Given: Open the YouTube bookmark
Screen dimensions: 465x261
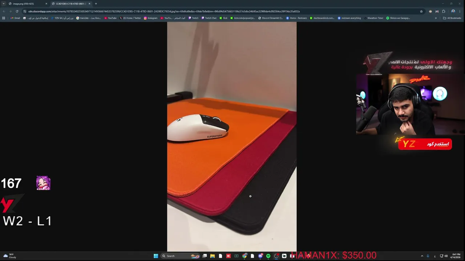Looking at the screenshot, I should (110, 18).
